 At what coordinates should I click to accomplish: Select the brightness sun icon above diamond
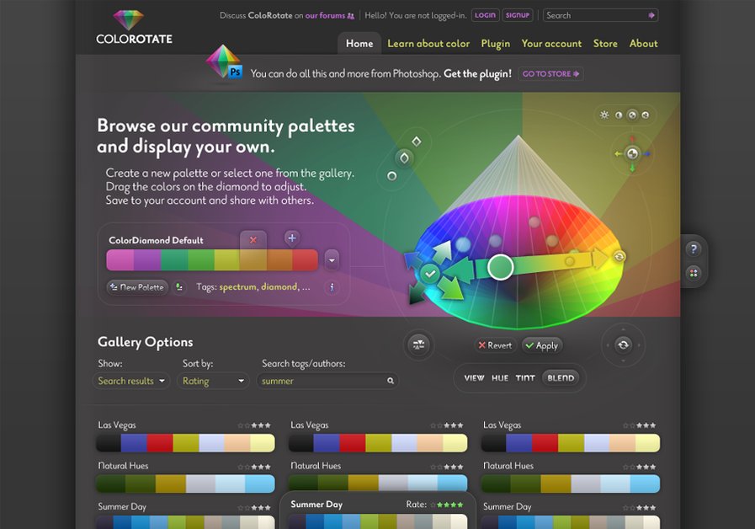coord(604,115)
